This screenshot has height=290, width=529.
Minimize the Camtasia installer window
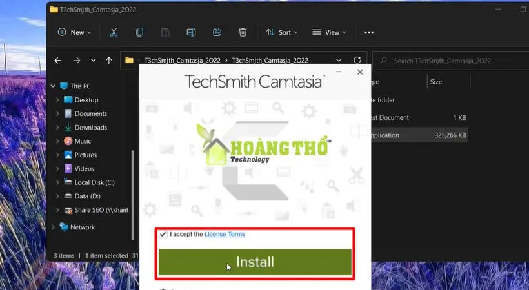[x=339, y=72]
